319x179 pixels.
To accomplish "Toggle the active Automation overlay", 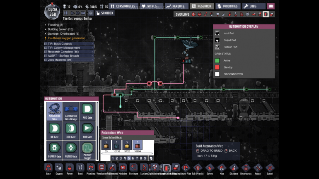I will (x=266, y=14).
